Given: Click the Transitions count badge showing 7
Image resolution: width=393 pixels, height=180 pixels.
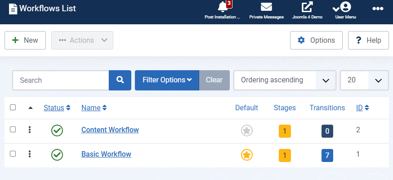Looking at the screenshot, I should [x=327, y=156].
